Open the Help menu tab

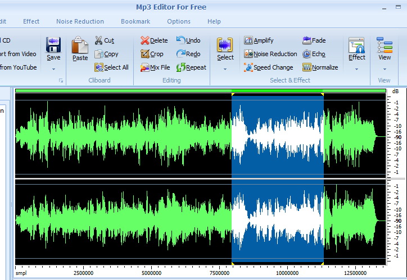[x=214, y=21]
